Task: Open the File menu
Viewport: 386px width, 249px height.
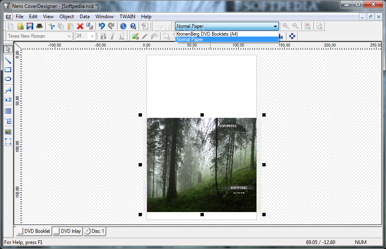Action: tap(20, 17)
